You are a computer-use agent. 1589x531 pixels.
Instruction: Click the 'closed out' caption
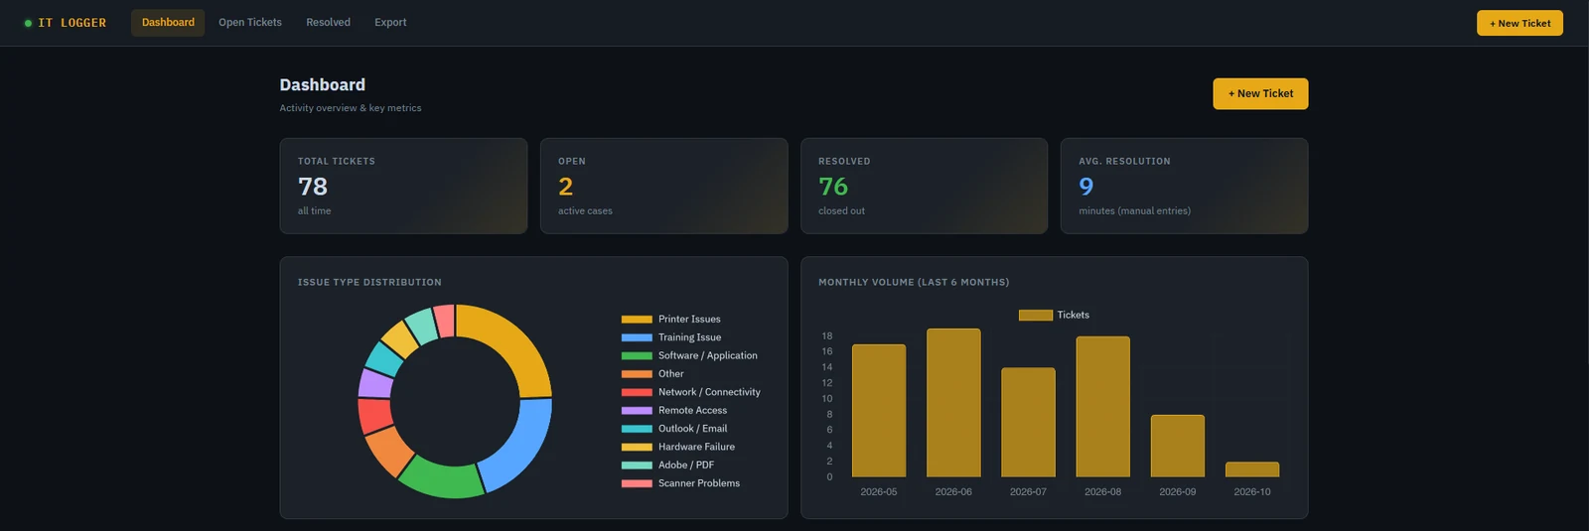coord(841,211)
